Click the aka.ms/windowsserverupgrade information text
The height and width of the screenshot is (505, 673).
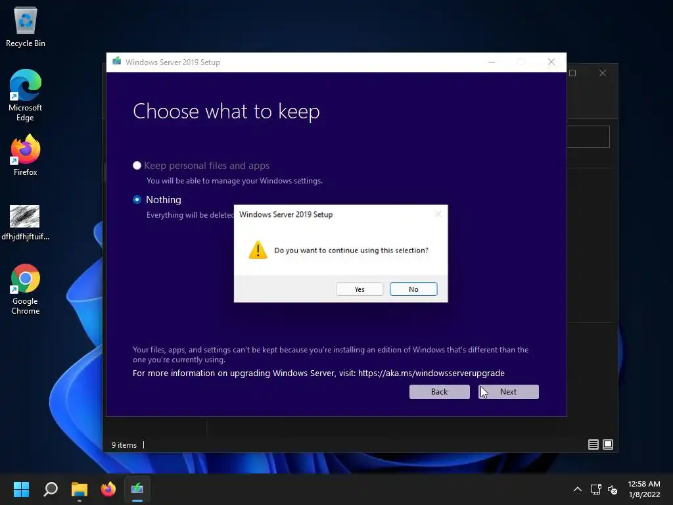point(319,373)
